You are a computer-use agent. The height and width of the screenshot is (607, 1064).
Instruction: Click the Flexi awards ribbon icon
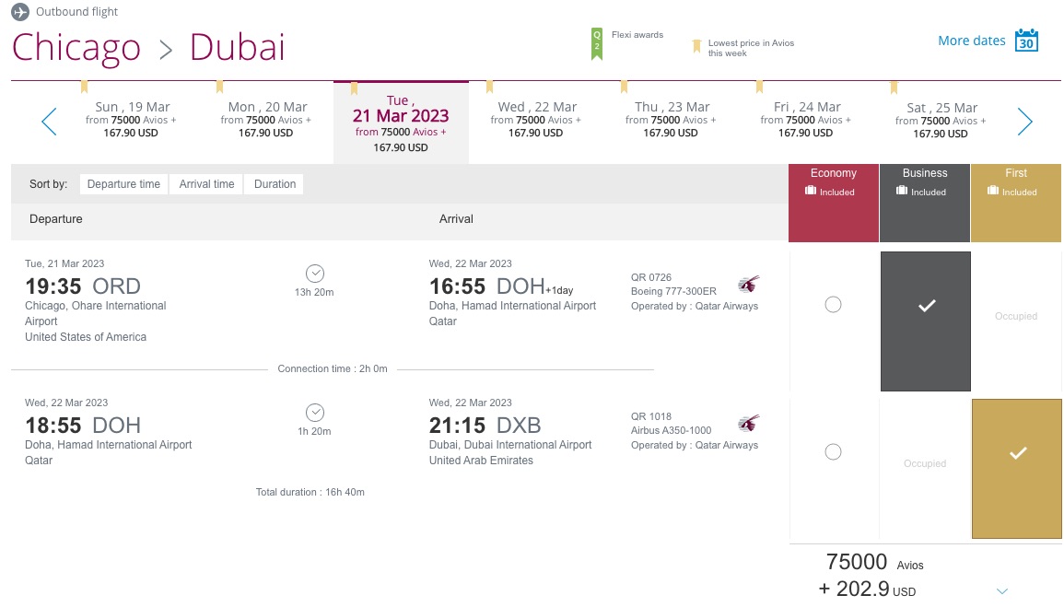click(x=598, y=42)
